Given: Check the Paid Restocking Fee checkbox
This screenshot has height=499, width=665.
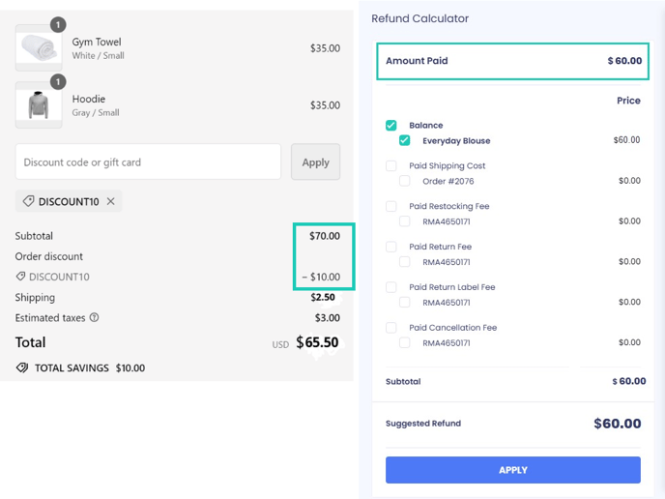Looking at the screenshot, I should [391, 206].
